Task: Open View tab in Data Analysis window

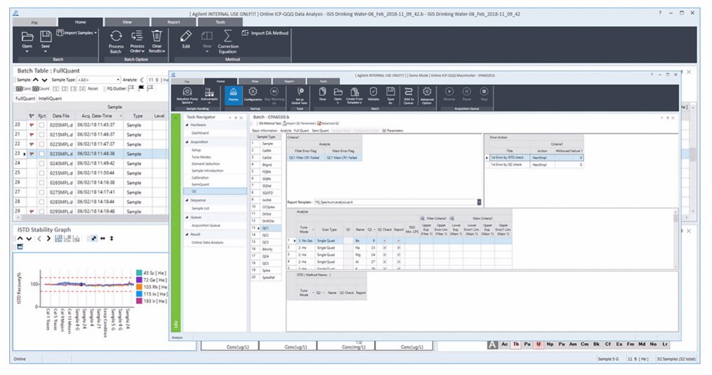Action: coord(127,22)
